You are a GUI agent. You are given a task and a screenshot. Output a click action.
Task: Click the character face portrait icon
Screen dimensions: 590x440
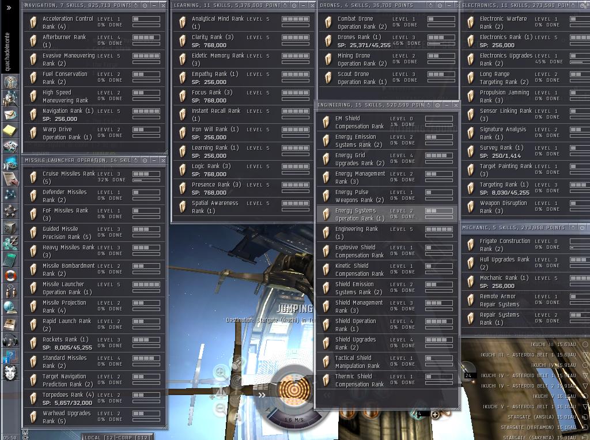pyautogui.click(x=10, y=372)
